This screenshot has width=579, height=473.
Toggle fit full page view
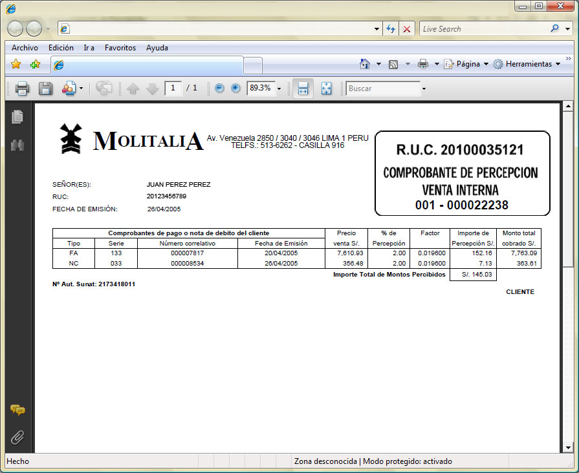tap(326, 89)
